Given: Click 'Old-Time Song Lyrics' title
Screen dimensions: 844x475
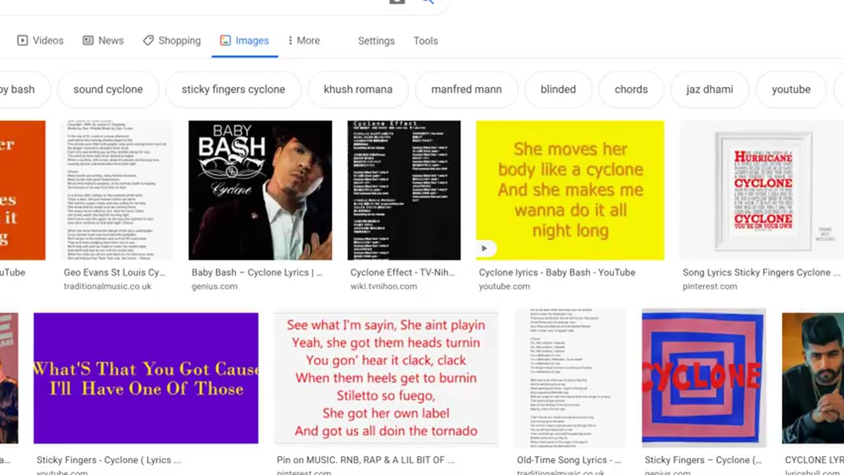Looking at the screenshot, I should (569, 460).
